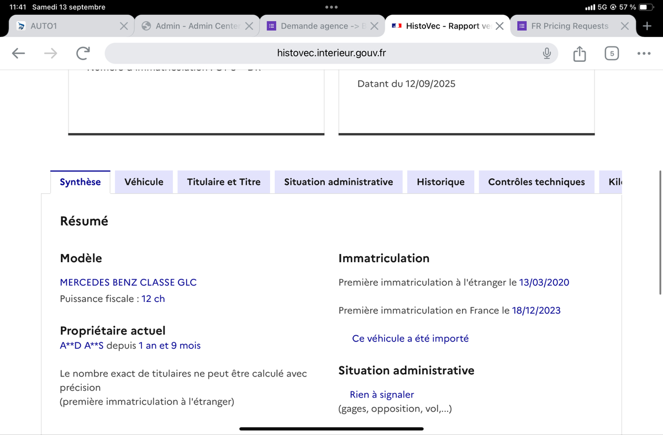Open the Situation administrative tab

339,182
